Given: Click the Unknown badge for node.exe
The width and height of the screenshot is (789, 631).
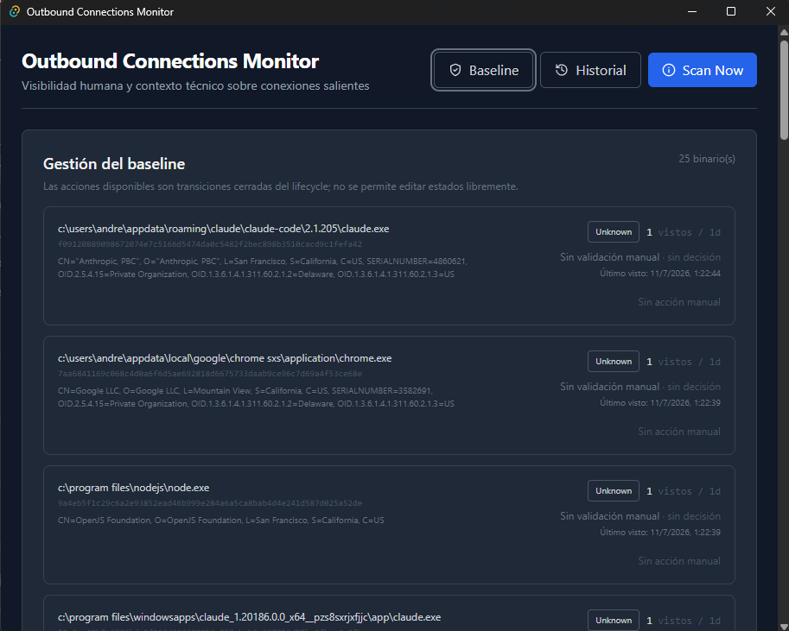Looking at the screenshot, I should coord(614,490).
